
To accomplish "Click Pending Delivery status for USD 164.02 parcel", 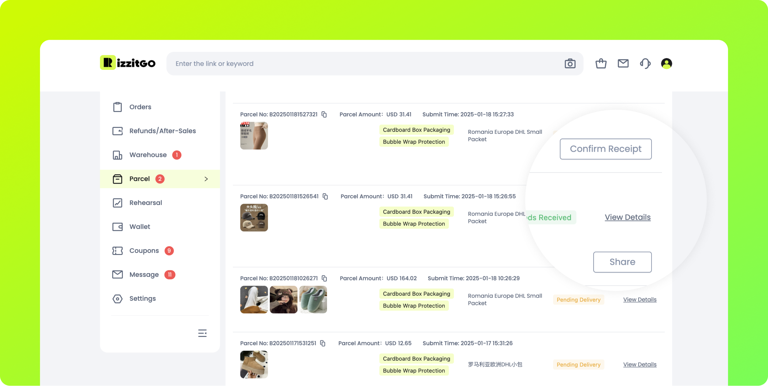I will coord(578,299).
